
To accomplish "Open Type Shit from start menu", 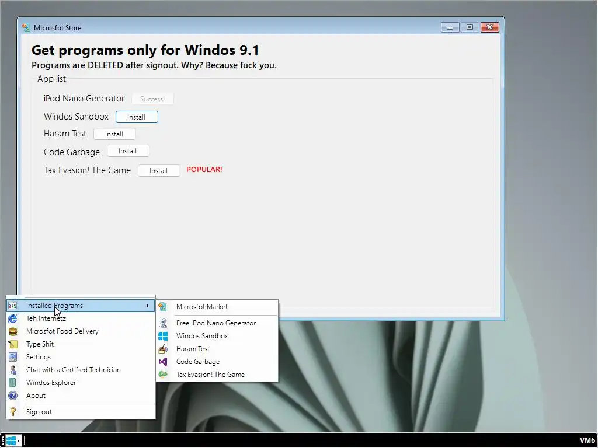I will (81, 344).
